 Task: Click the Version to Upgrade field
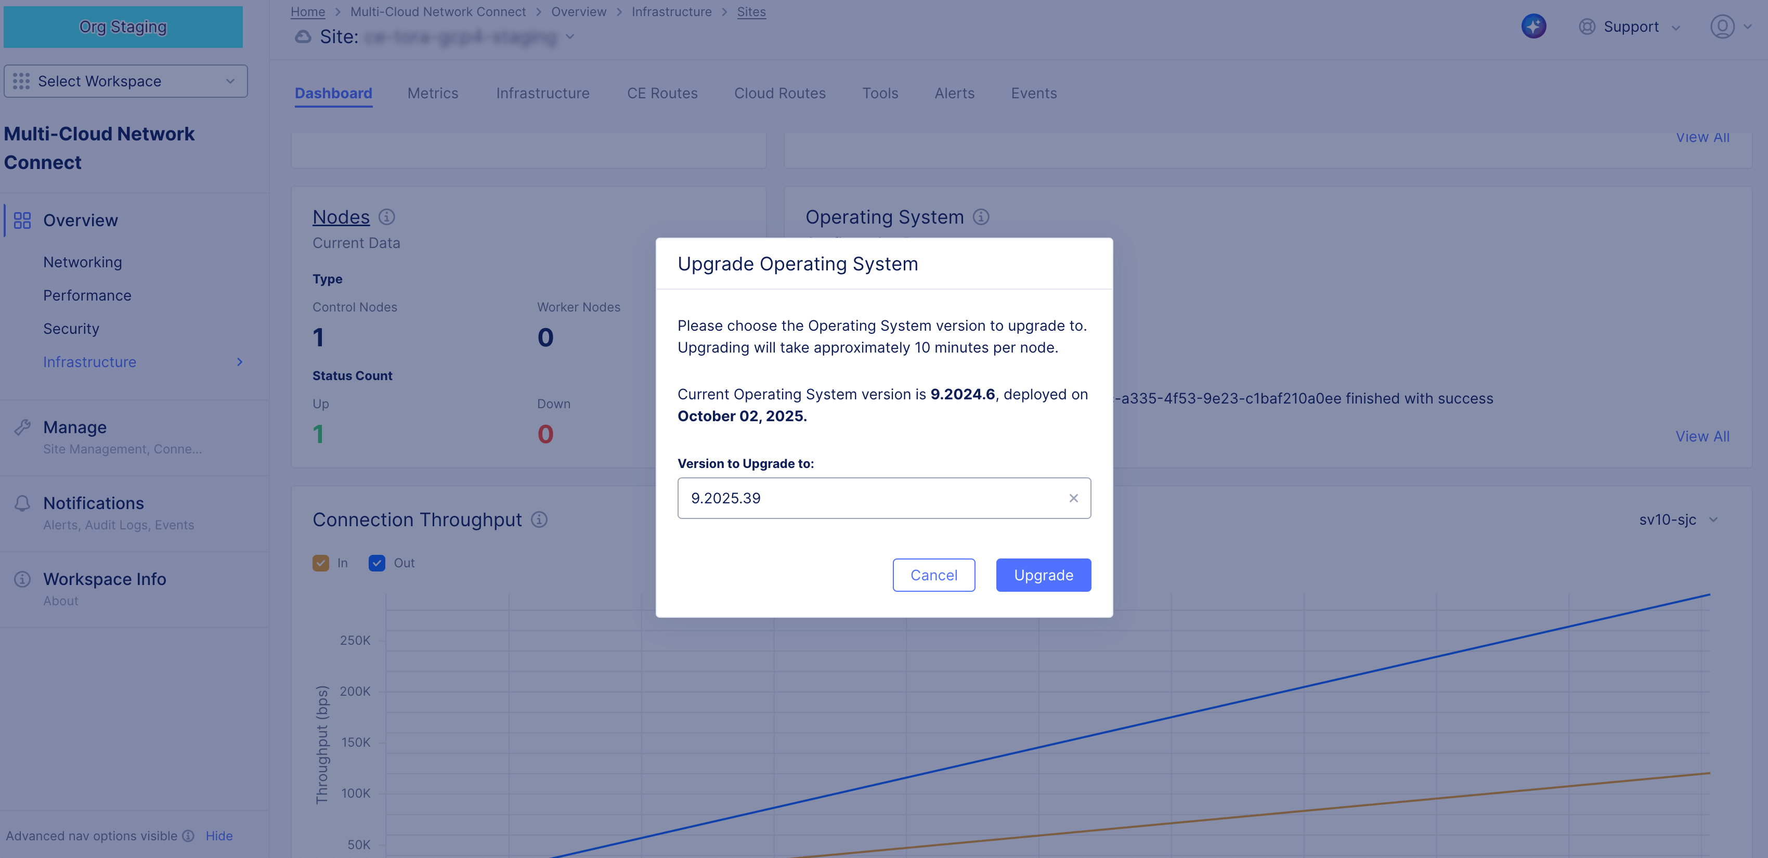pos(872,498)
